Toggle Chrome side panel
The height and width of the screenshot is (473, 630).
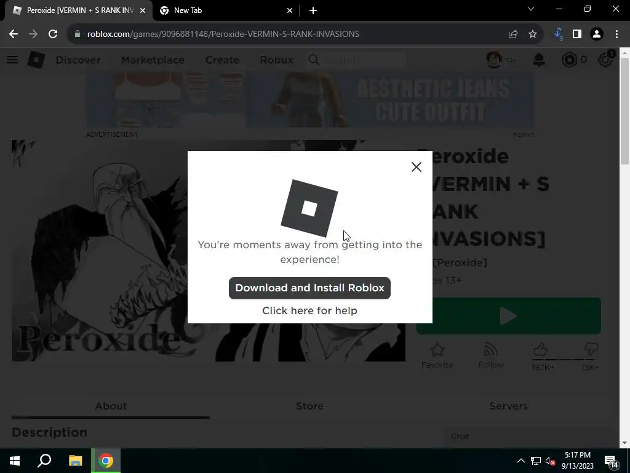click(577, 34)
